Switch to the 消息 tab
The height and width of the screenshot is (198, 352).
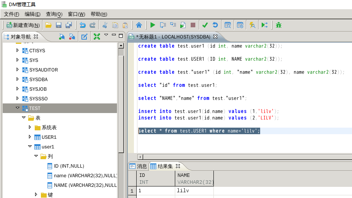pyautogui.click(x=139, y=166)
